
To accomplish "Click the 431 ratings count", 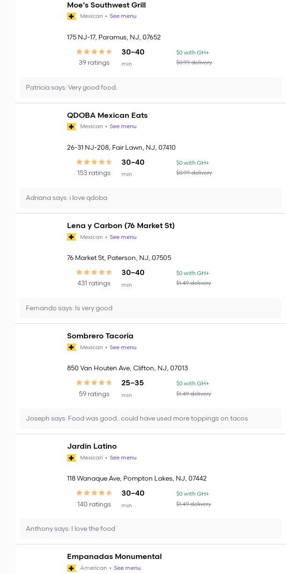I will click(x=94, y=283).
